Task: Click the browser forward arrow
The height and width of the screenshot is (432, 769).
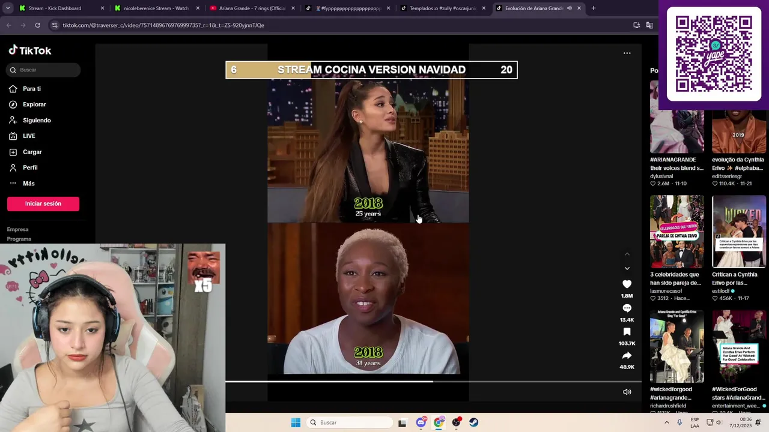Action: pos(23,25)
